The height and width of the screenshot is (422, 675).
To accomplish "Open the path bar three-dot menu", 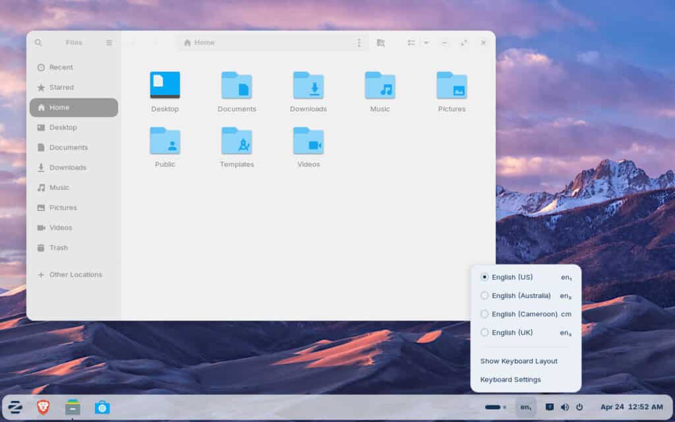I will tap(359, 43).
